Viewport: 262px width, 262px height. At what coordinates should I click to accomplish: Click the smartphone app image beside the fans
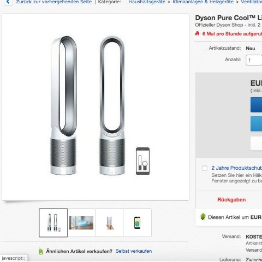[142, 161]
